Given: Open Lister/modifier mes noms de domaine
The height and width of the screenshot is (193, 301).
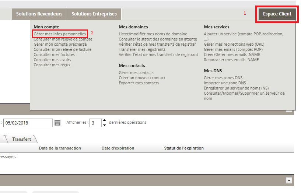Looking at the screenshot, I should coord(153,34).
